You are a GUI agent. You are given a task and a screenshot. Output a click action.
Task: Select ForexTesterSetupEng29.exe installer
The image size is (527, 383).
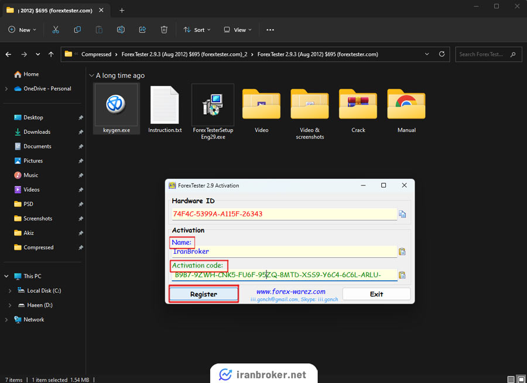point(213,112)
